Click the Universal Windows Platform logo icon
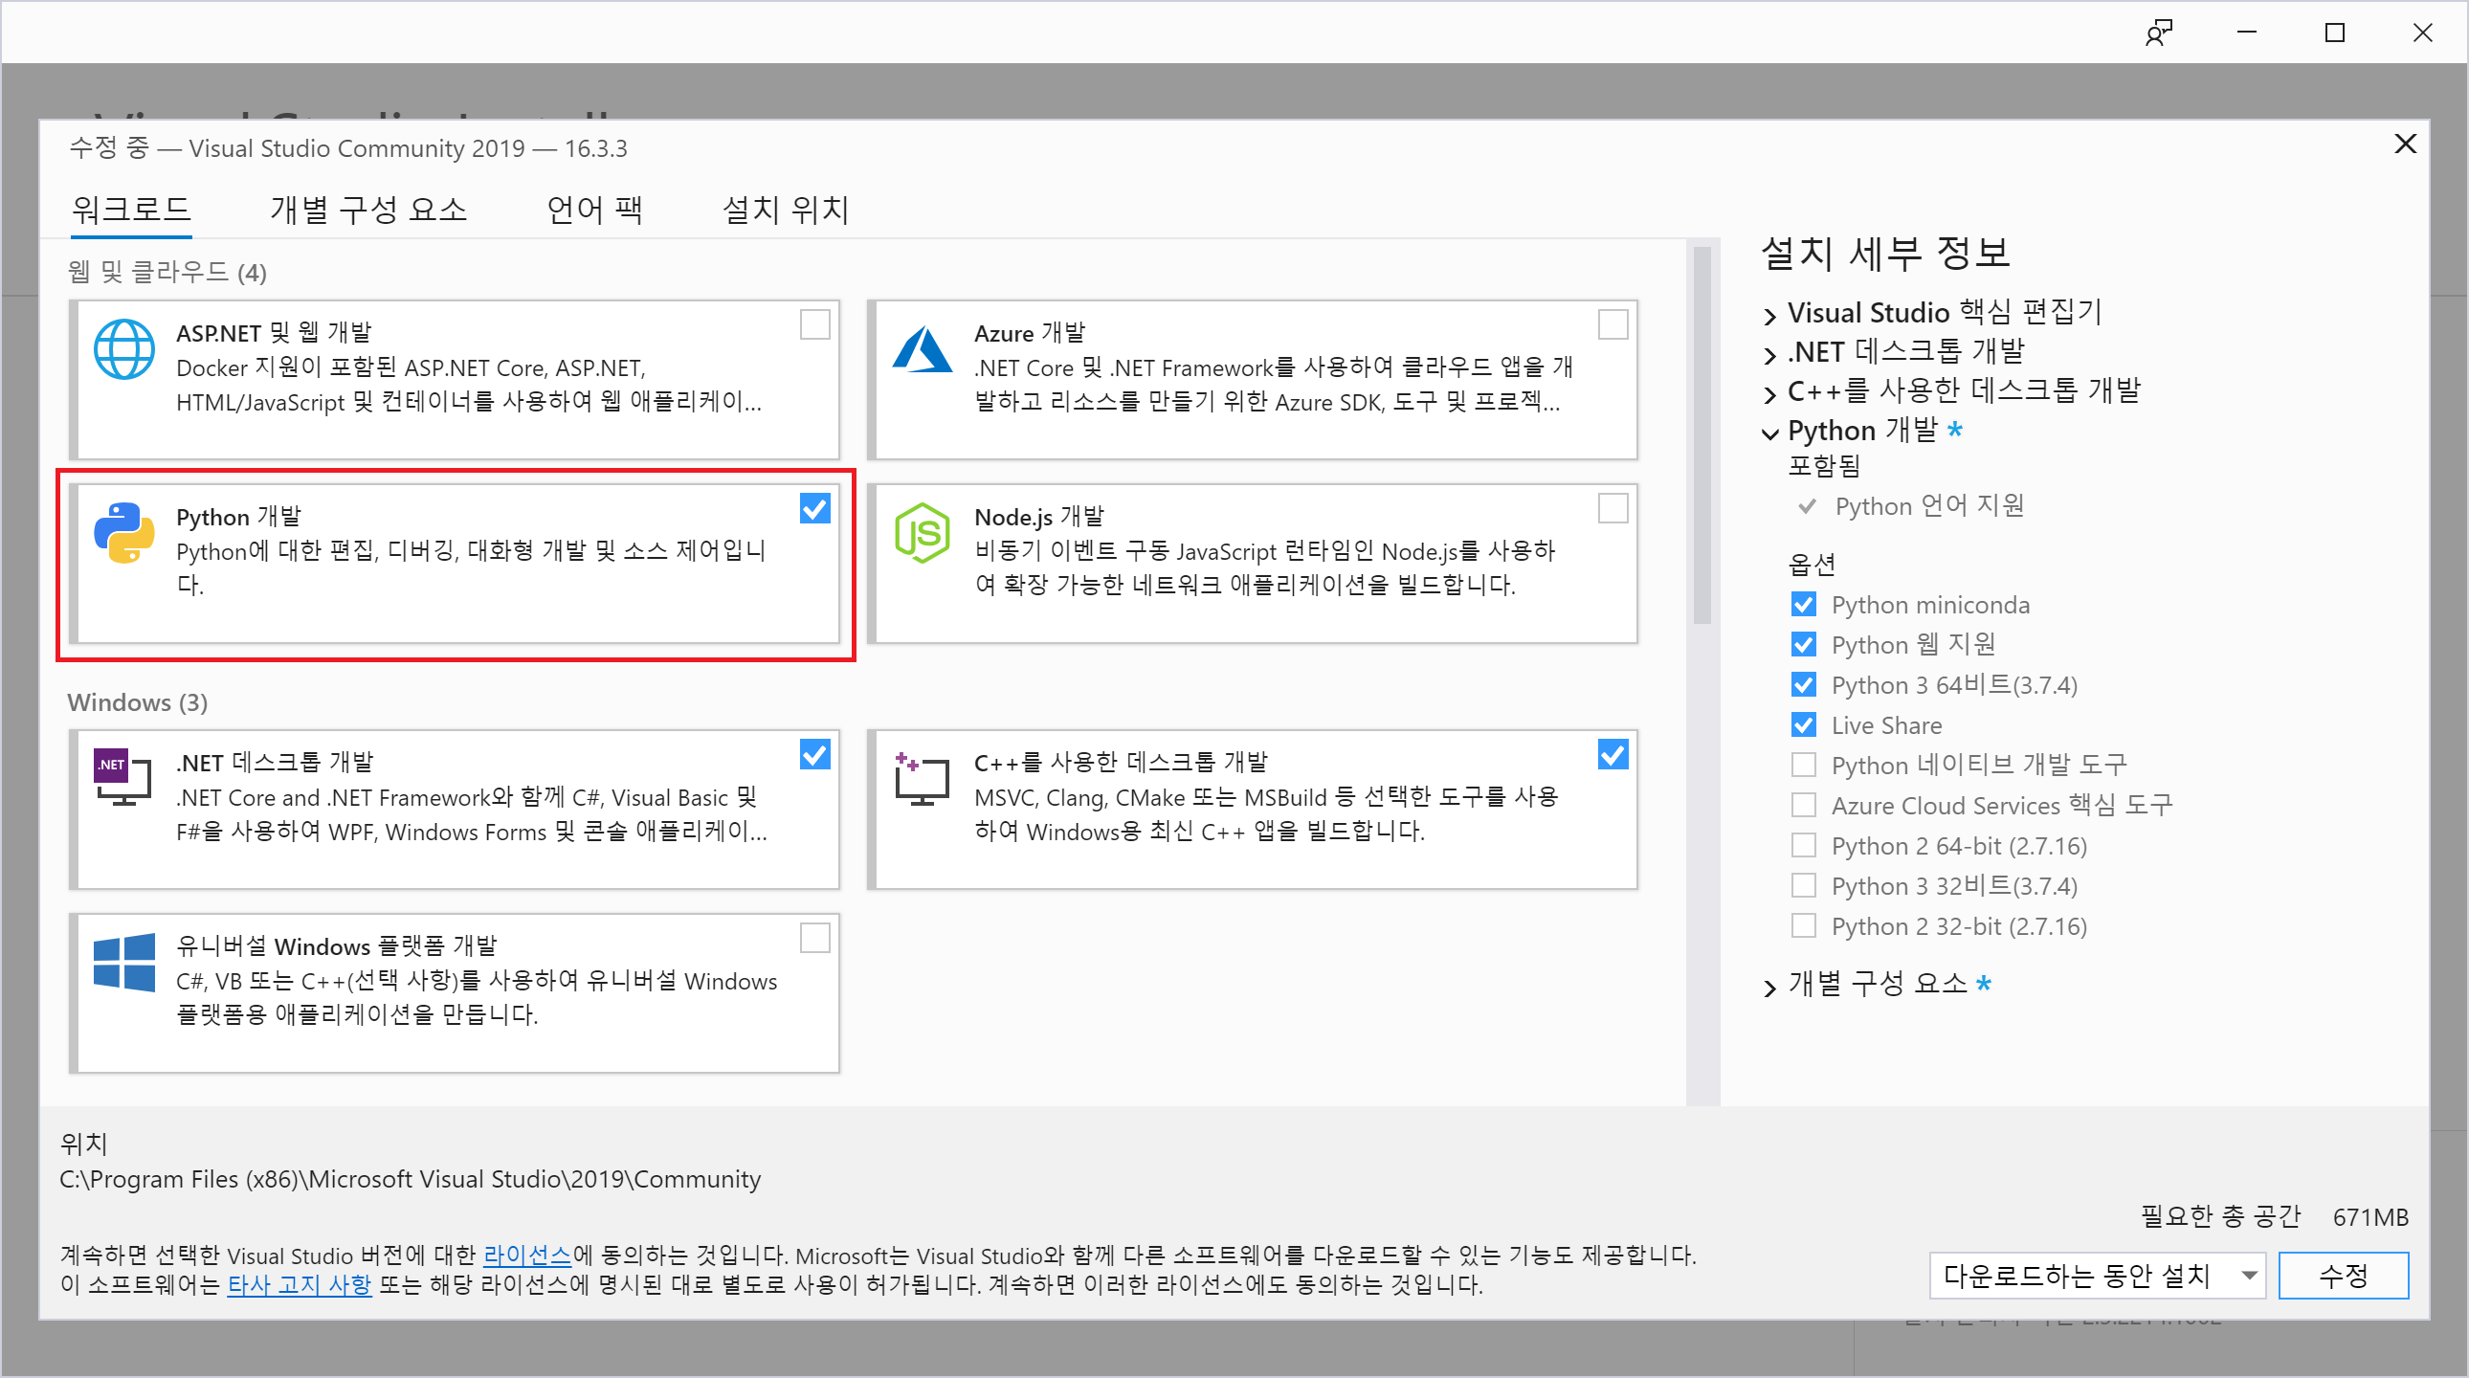Viewport: 2469px width, 1378px height. point(123,961)
